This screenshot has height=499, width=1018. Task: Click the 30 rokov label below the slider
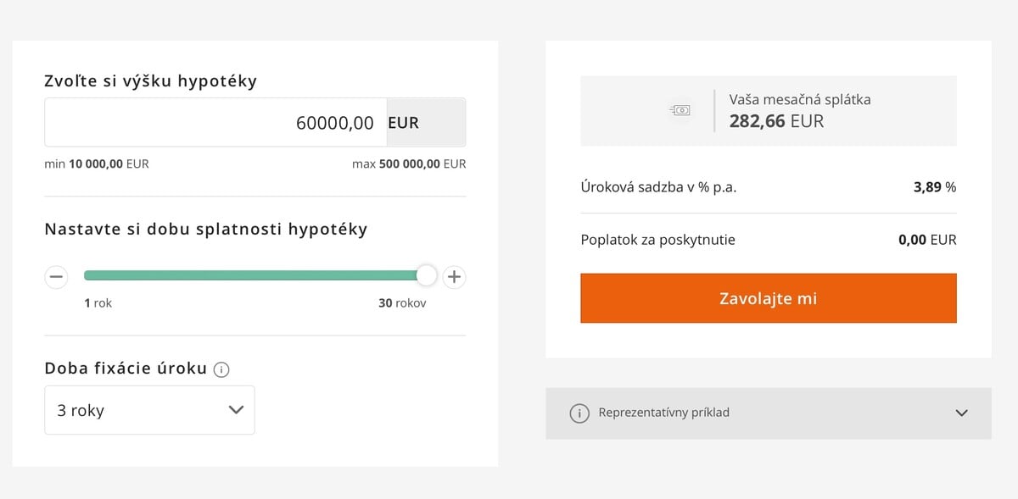(x=402, y=302)
